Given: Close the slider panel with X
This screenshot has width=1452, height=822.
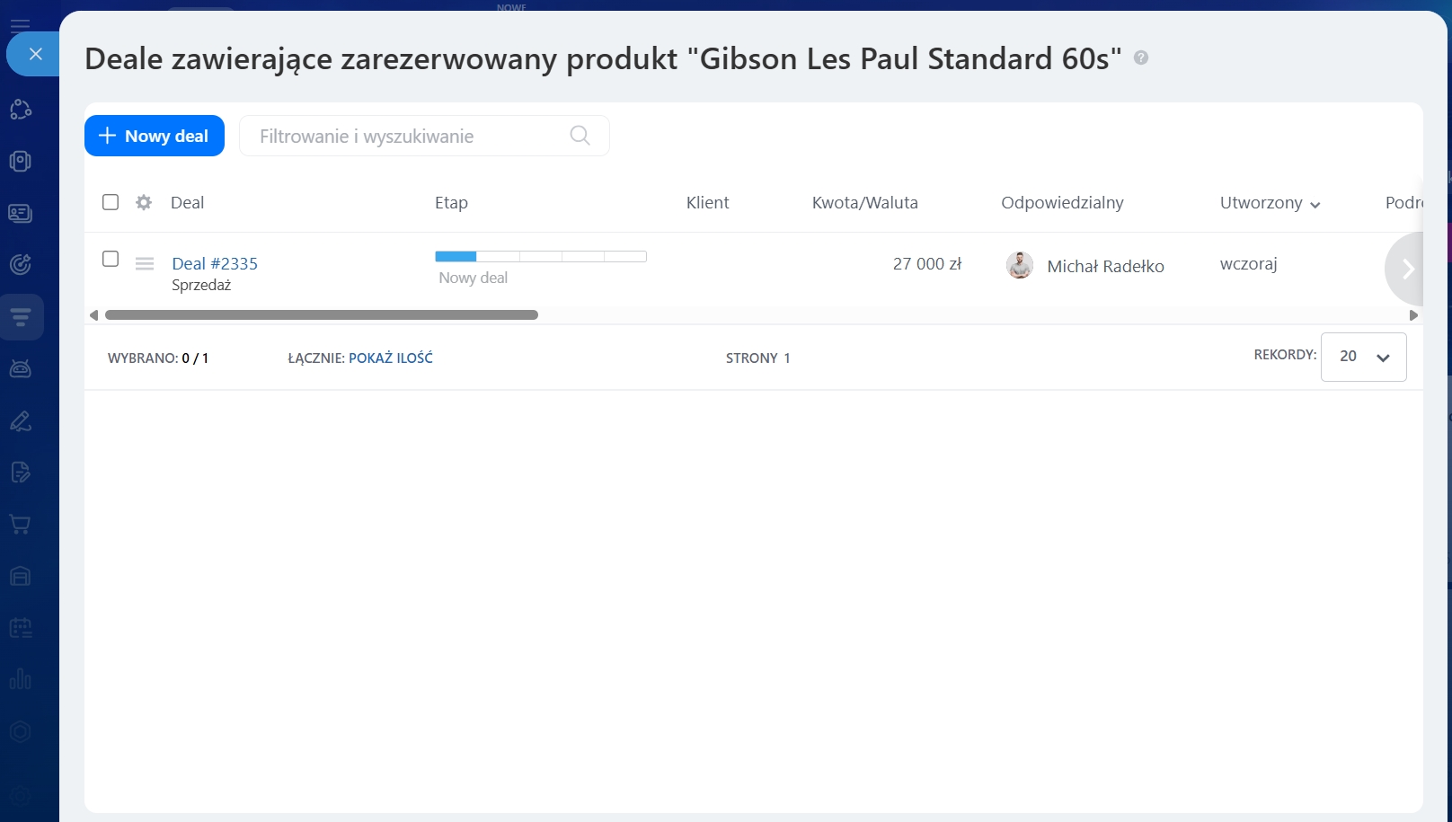Looking at the screenshot, I should [x=35, y=54].
